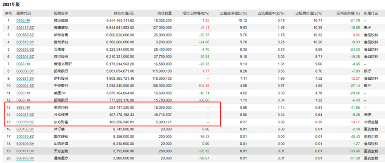Open the 9992.HK stock link
Viewport: 385px width, 163px height.
pos(23,107)
